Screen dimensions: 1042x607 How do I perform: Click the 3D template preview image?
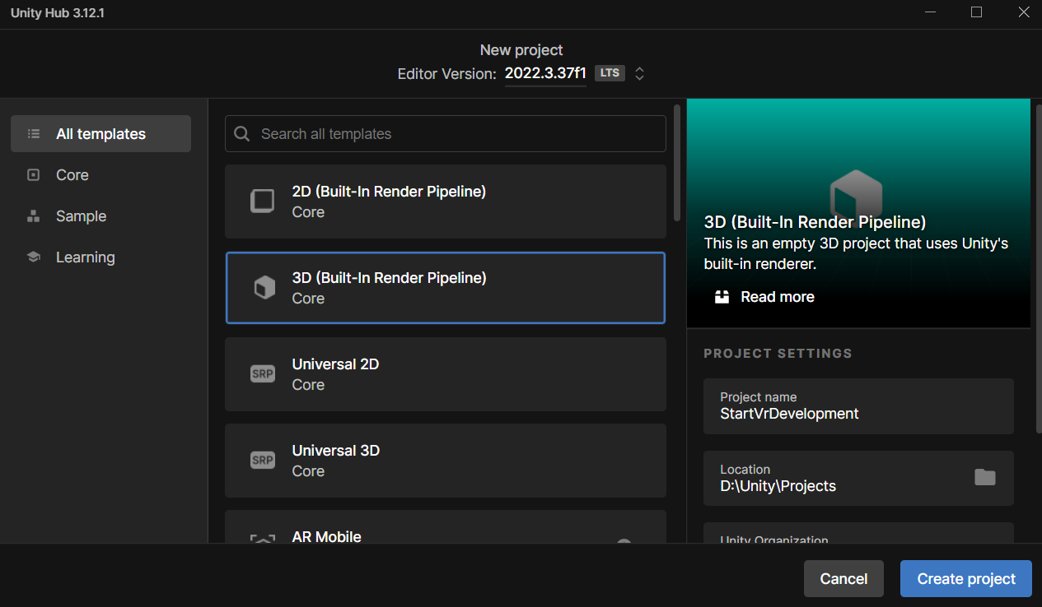858,213
